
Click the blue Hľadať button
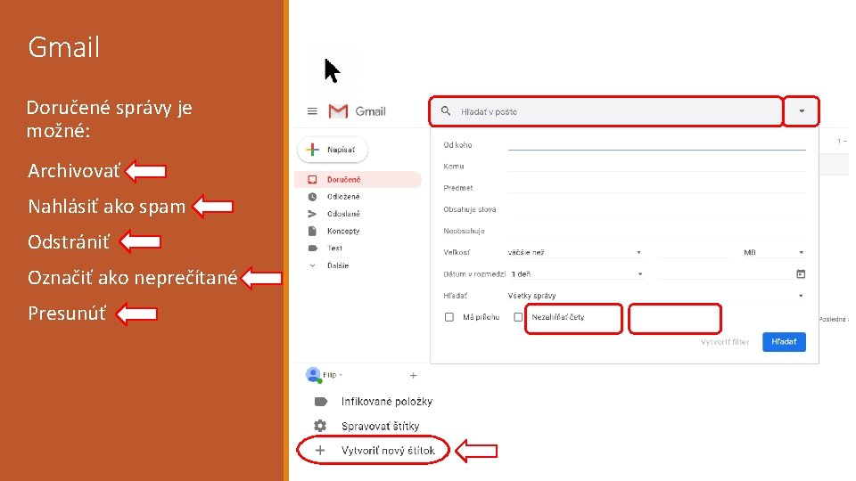point(784,342)
